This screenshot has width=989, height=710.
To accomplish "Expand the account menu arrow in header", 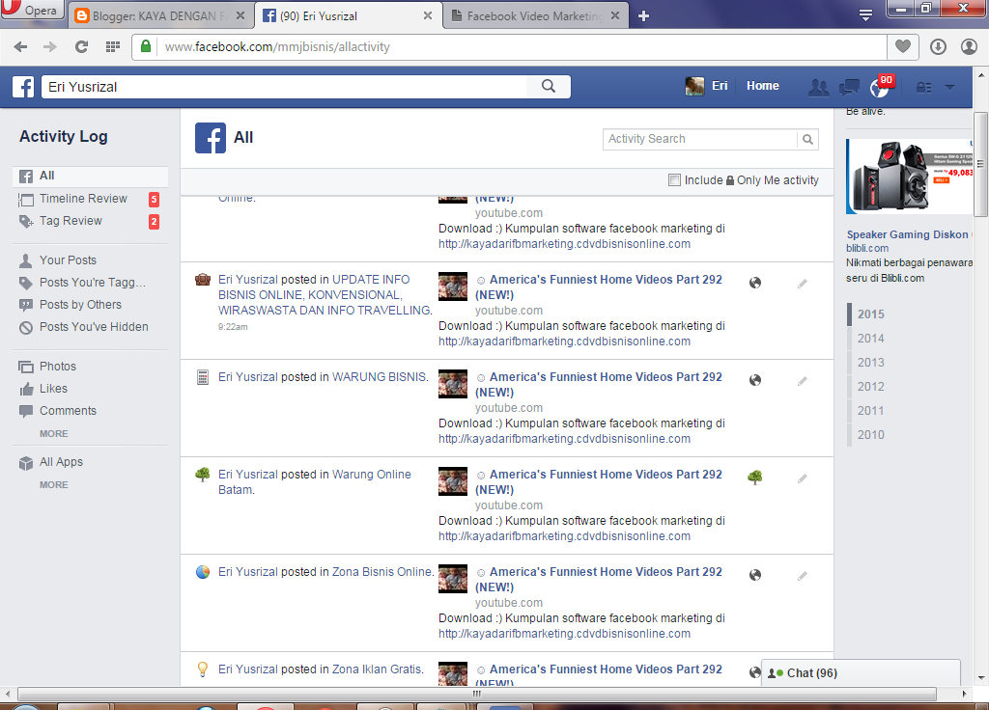I will [950, 88].
